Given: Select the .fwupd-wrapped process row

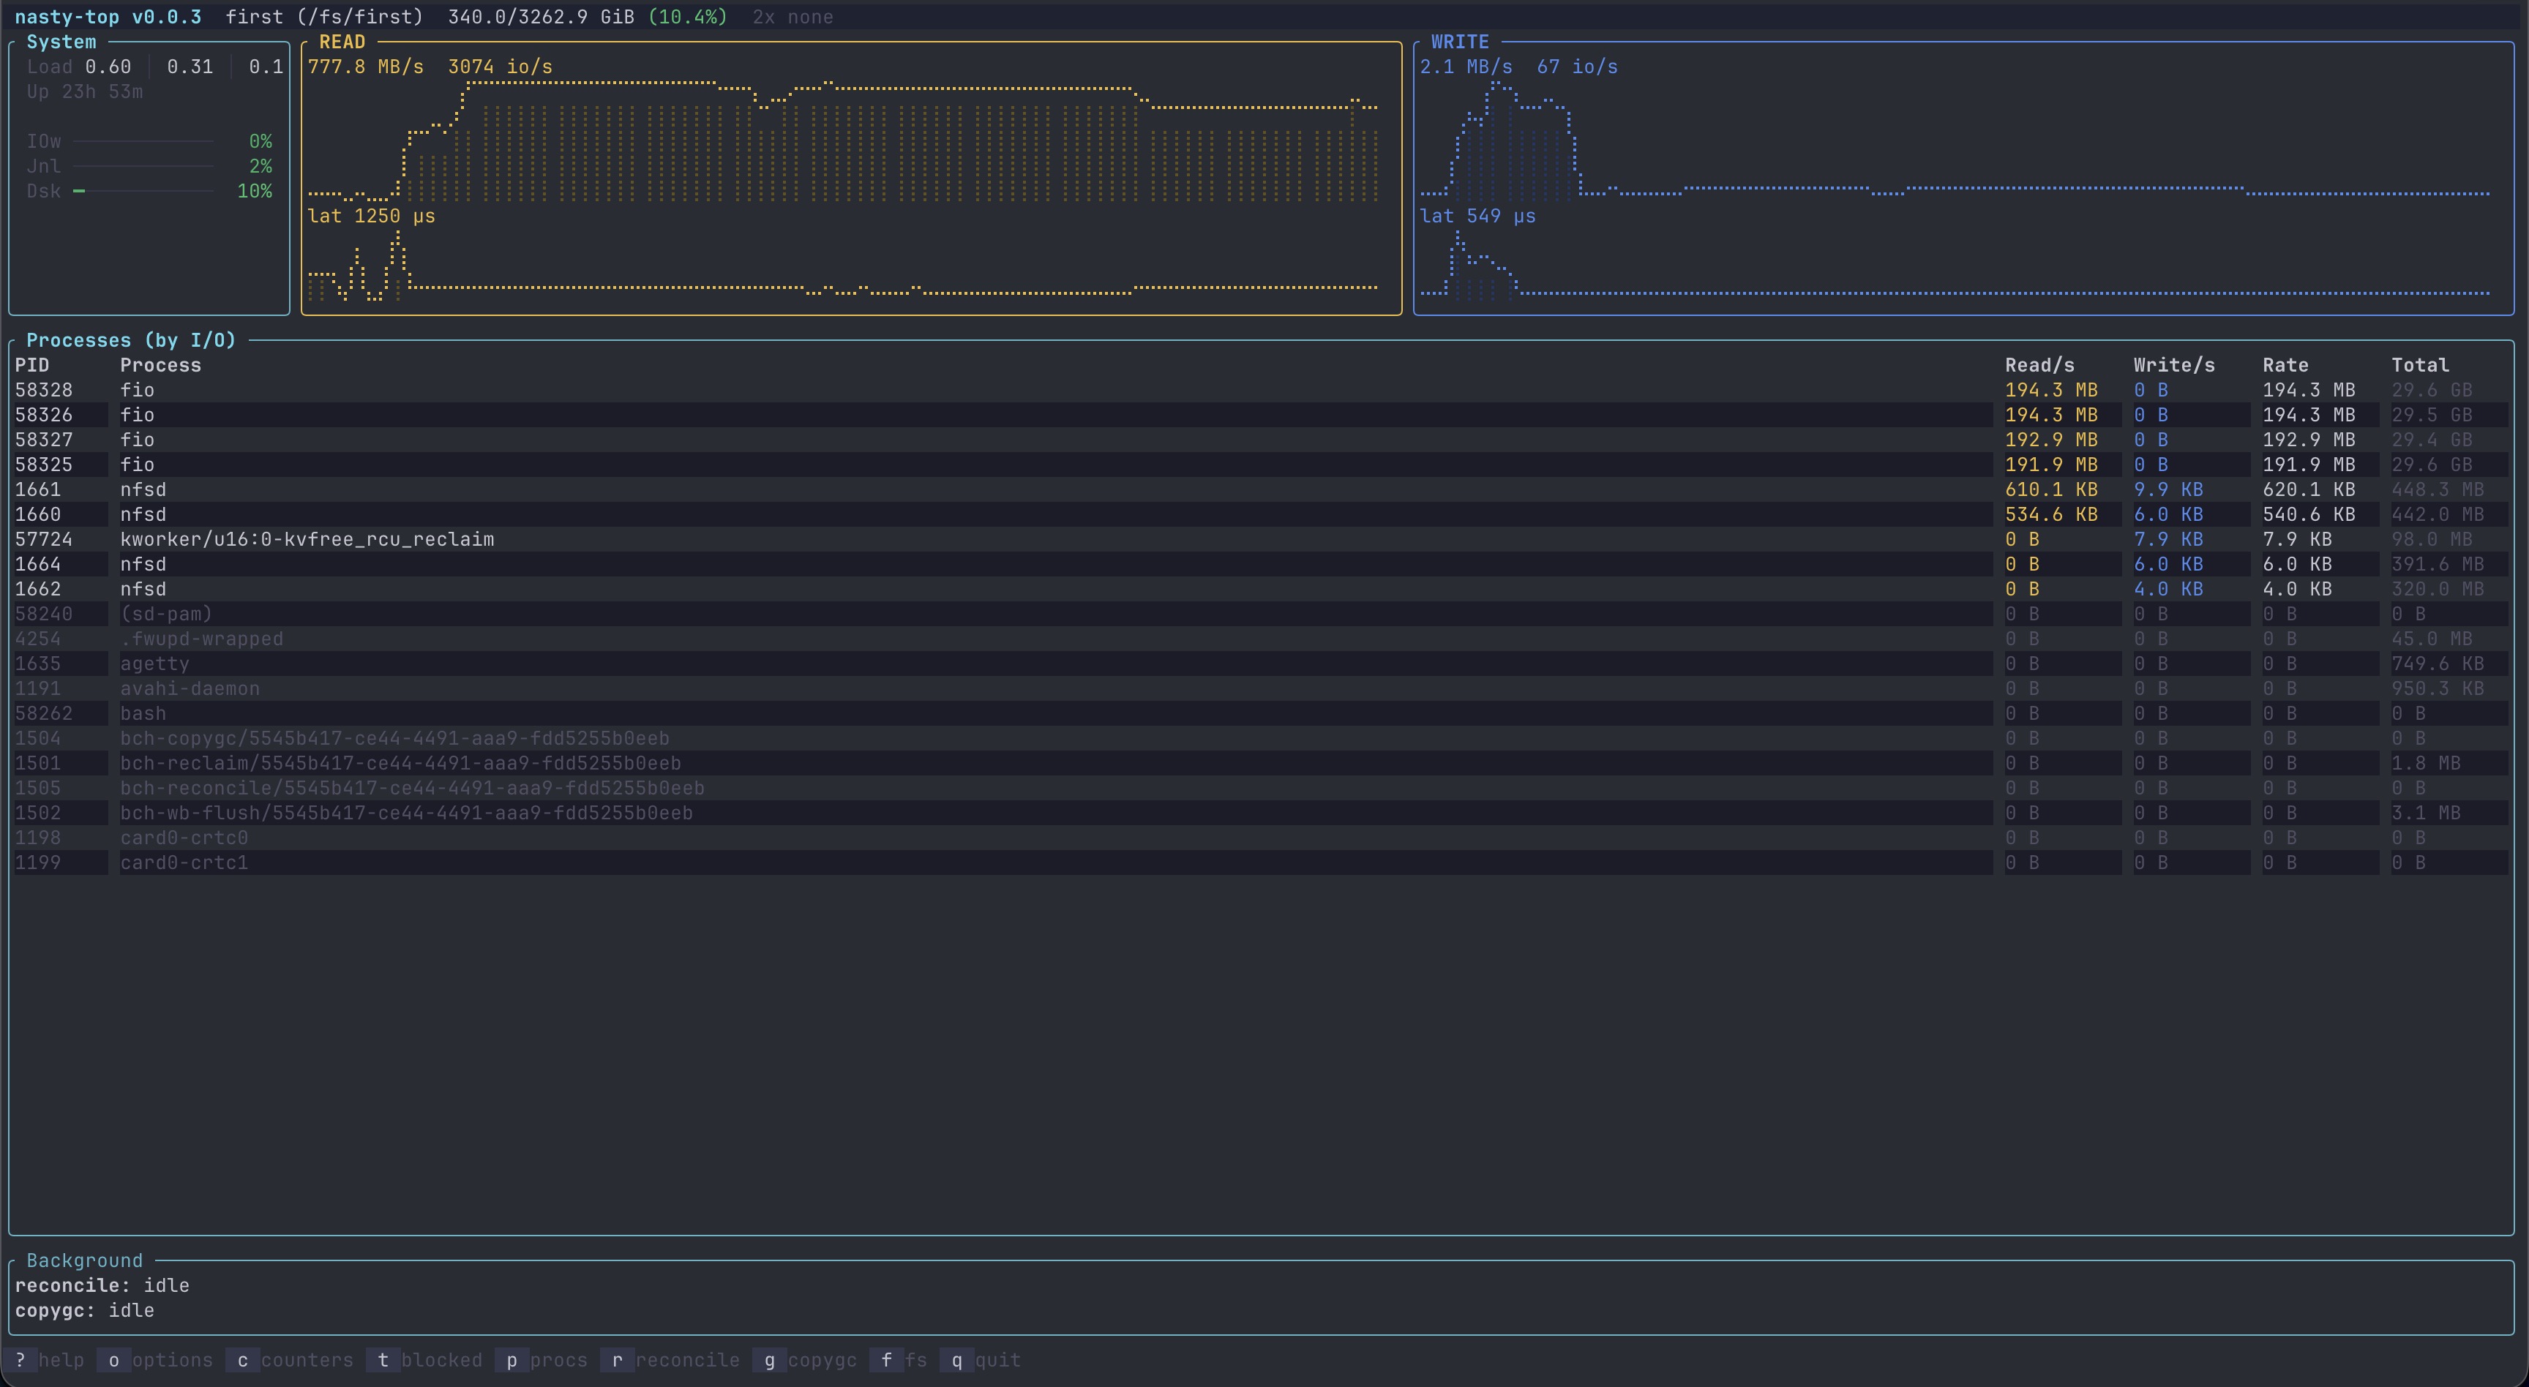Looking at the screenshot, I should 1261,639.
